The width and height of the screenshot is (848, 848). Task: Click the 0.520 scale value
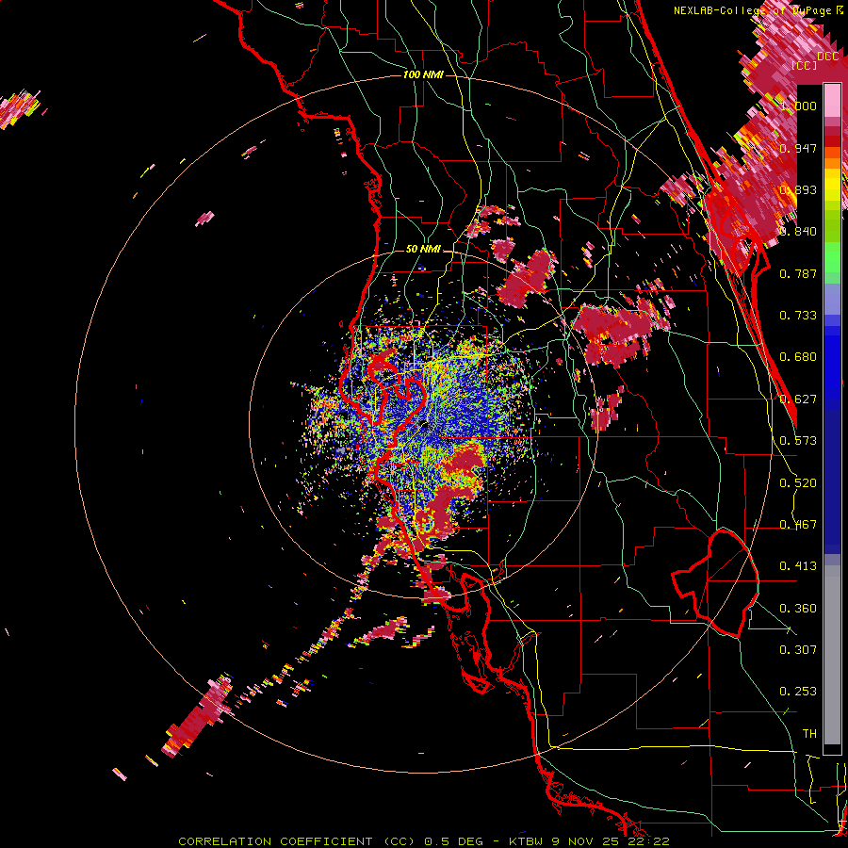point(798,483)
